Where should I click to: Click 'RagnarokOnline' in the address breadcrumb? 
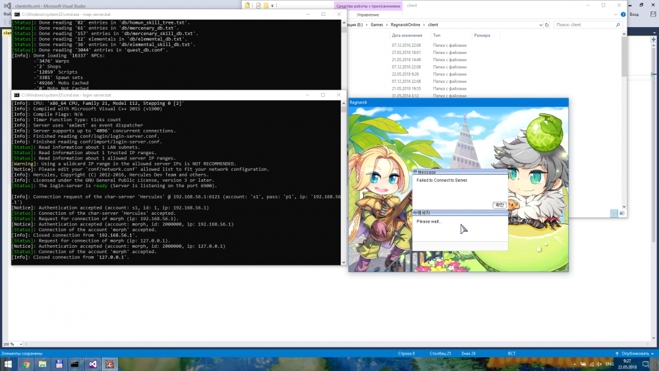[x=405, y=25]
